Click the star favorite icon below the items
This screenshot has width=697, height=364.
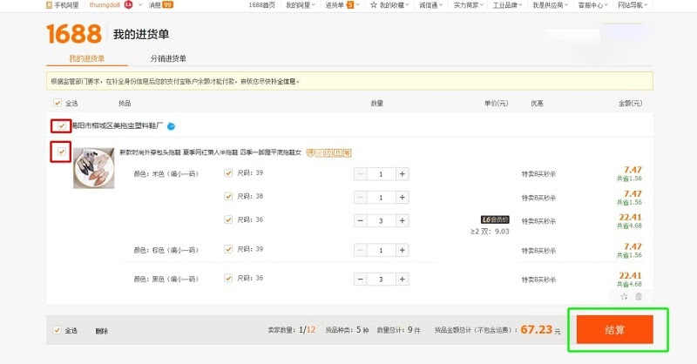click(624, 296)
